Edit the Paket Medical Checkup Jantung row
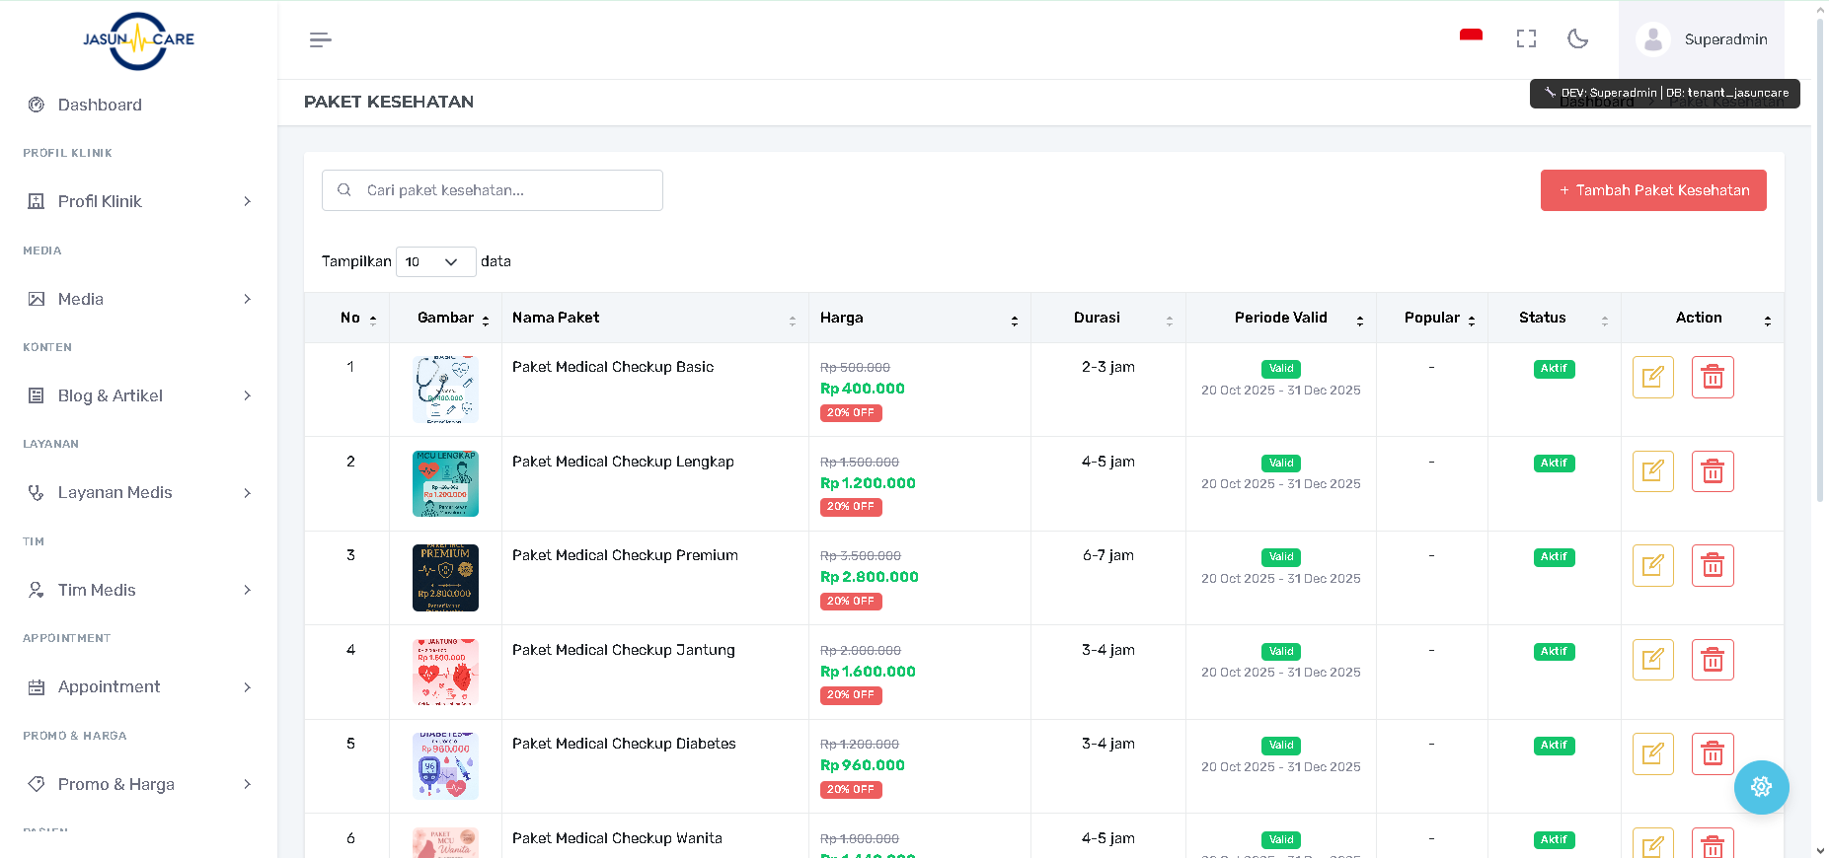The height and width of the screenshot is (858, 1829). pyautogui.click(x=1652, y=660)
